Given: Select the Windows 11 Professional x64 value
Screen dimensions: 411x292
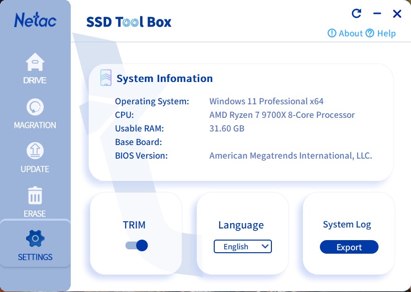Looking at the screenshot, I should (266, 101).
